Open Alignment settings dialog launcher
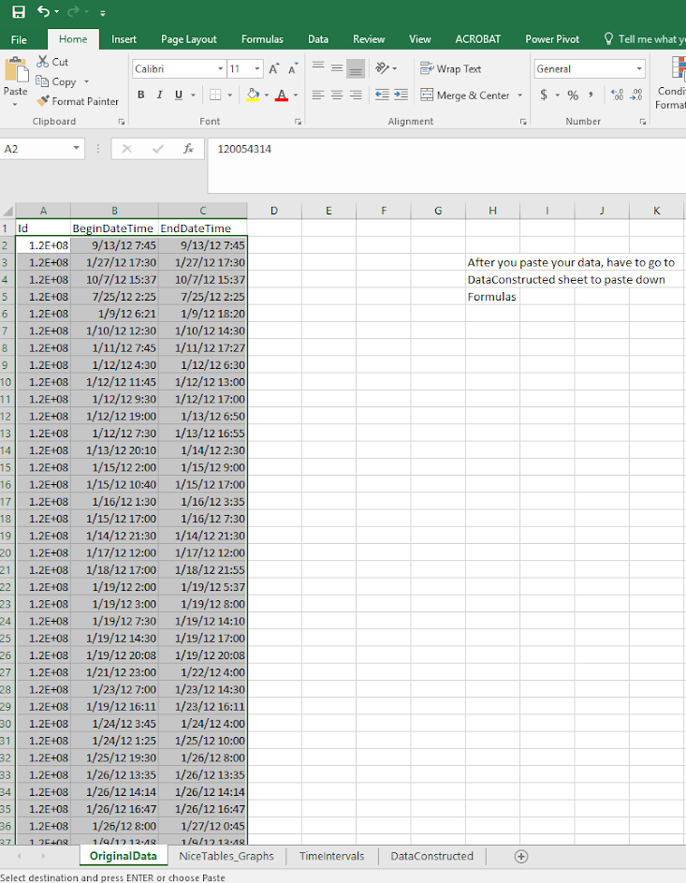The height and width of the screenshot is (883, 686). [523, 122]
